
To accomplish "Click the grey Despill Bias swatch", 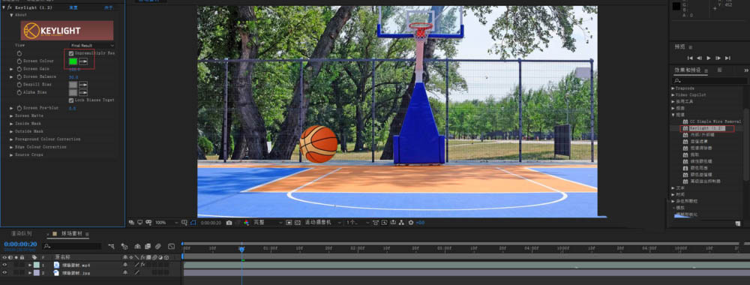I will coord(73,85).
